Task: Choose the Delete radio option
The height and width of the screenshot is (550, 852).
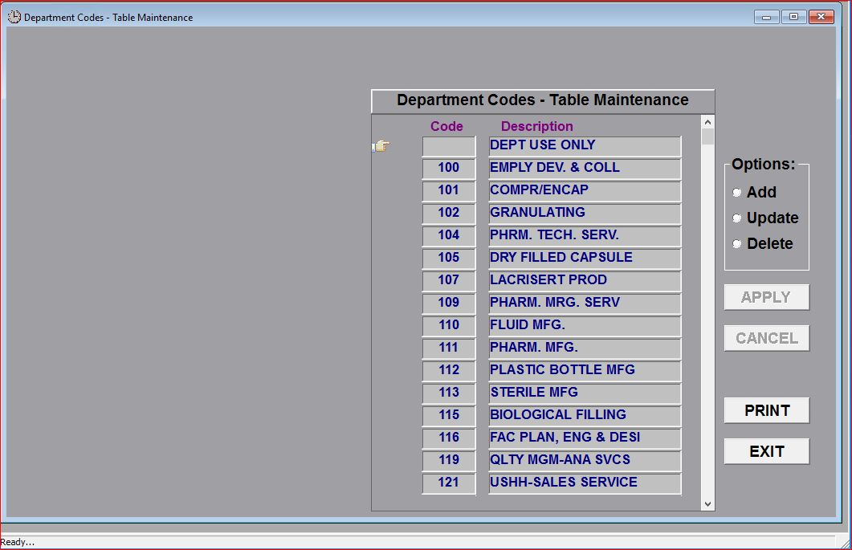Action: coord(737,244)
